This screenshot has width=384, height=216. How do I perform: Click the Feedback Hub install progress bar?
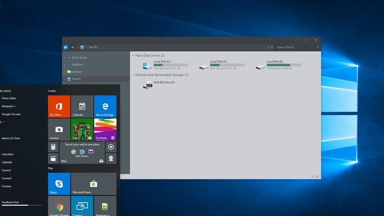22,205
